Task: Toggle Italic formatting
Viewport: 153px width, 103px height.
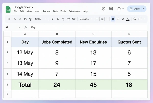Action: click(118, 19)
